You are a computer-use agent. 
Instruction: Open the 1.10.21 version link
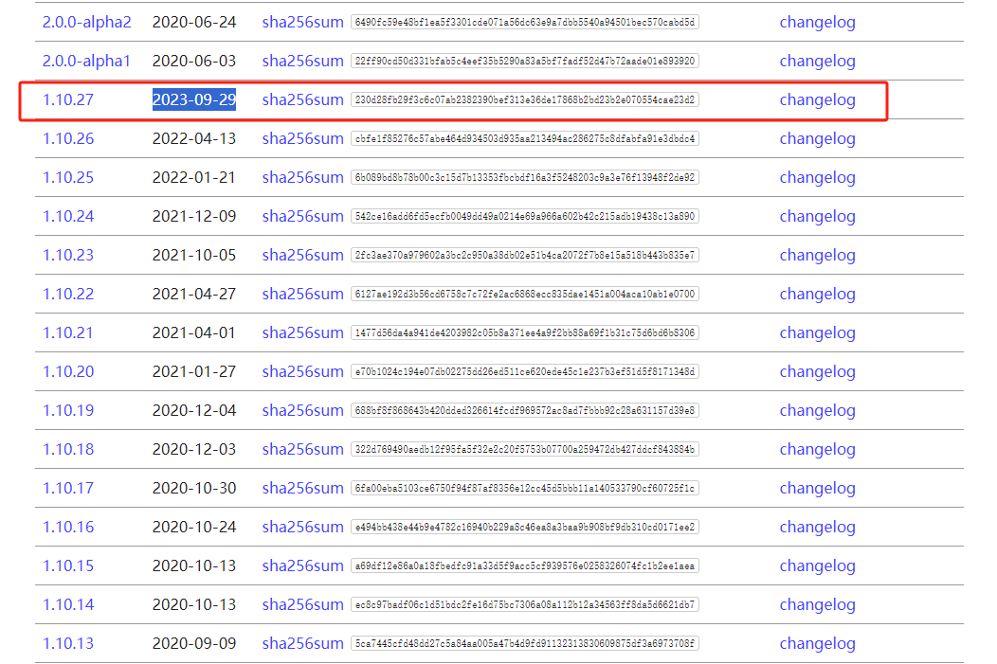coord(67,332)
